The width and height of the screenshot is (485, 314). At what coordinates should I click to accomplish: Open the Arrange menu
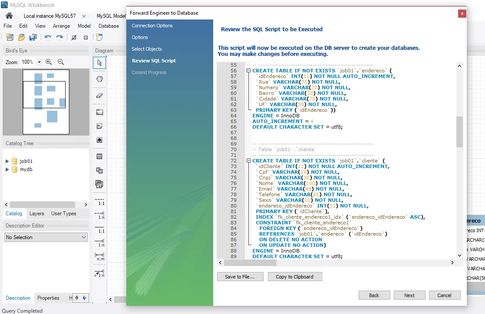[x=61, y=26]
